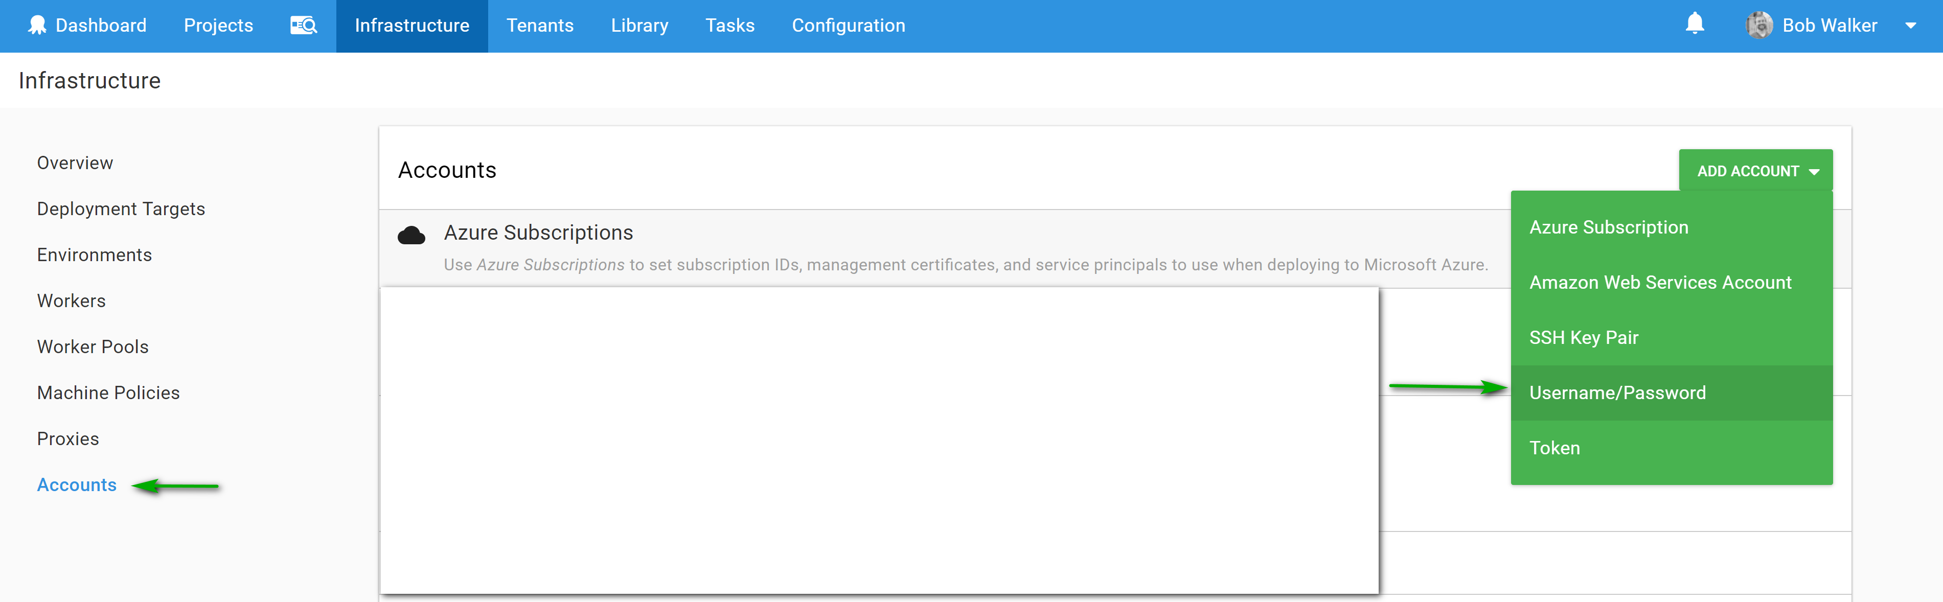Choose Username/Password account type
Image resolution: width=1943 pixels, height=602 pixels.
[1617, 393]
